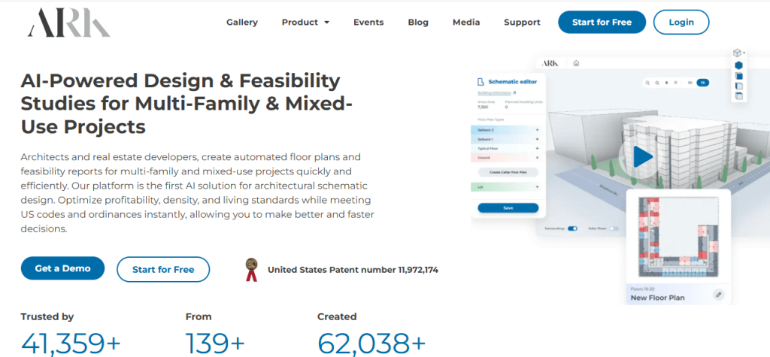Toggle the Cellar Floors switch

pos(614,228)
